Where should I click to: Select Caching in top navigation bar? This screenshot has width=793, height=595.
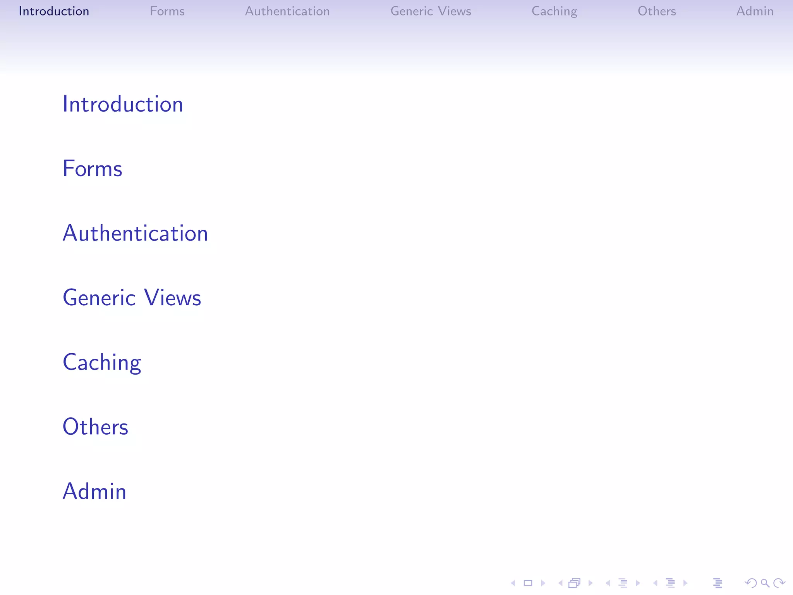point(554,11)
